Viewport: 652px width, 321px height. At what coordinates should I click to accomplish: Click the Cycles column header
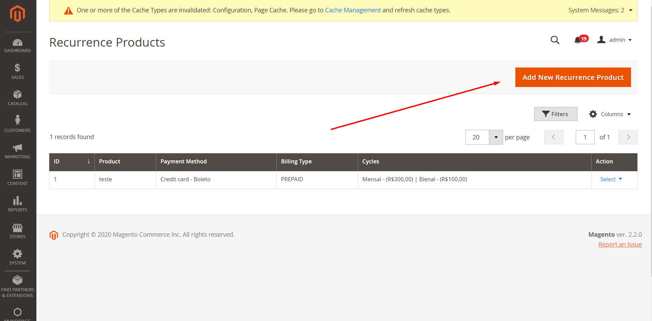pos(474,162)
